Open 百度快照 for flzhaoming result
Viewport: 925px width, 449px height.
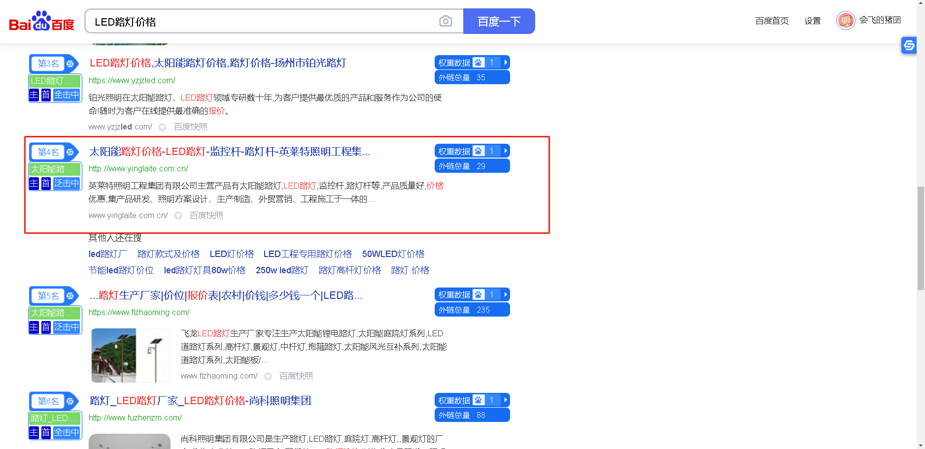[296, 376]
